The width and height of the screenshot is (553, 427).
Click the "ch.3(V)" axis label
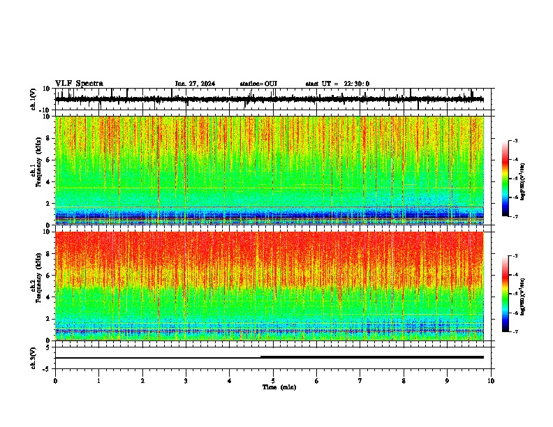tap(34, 358)
